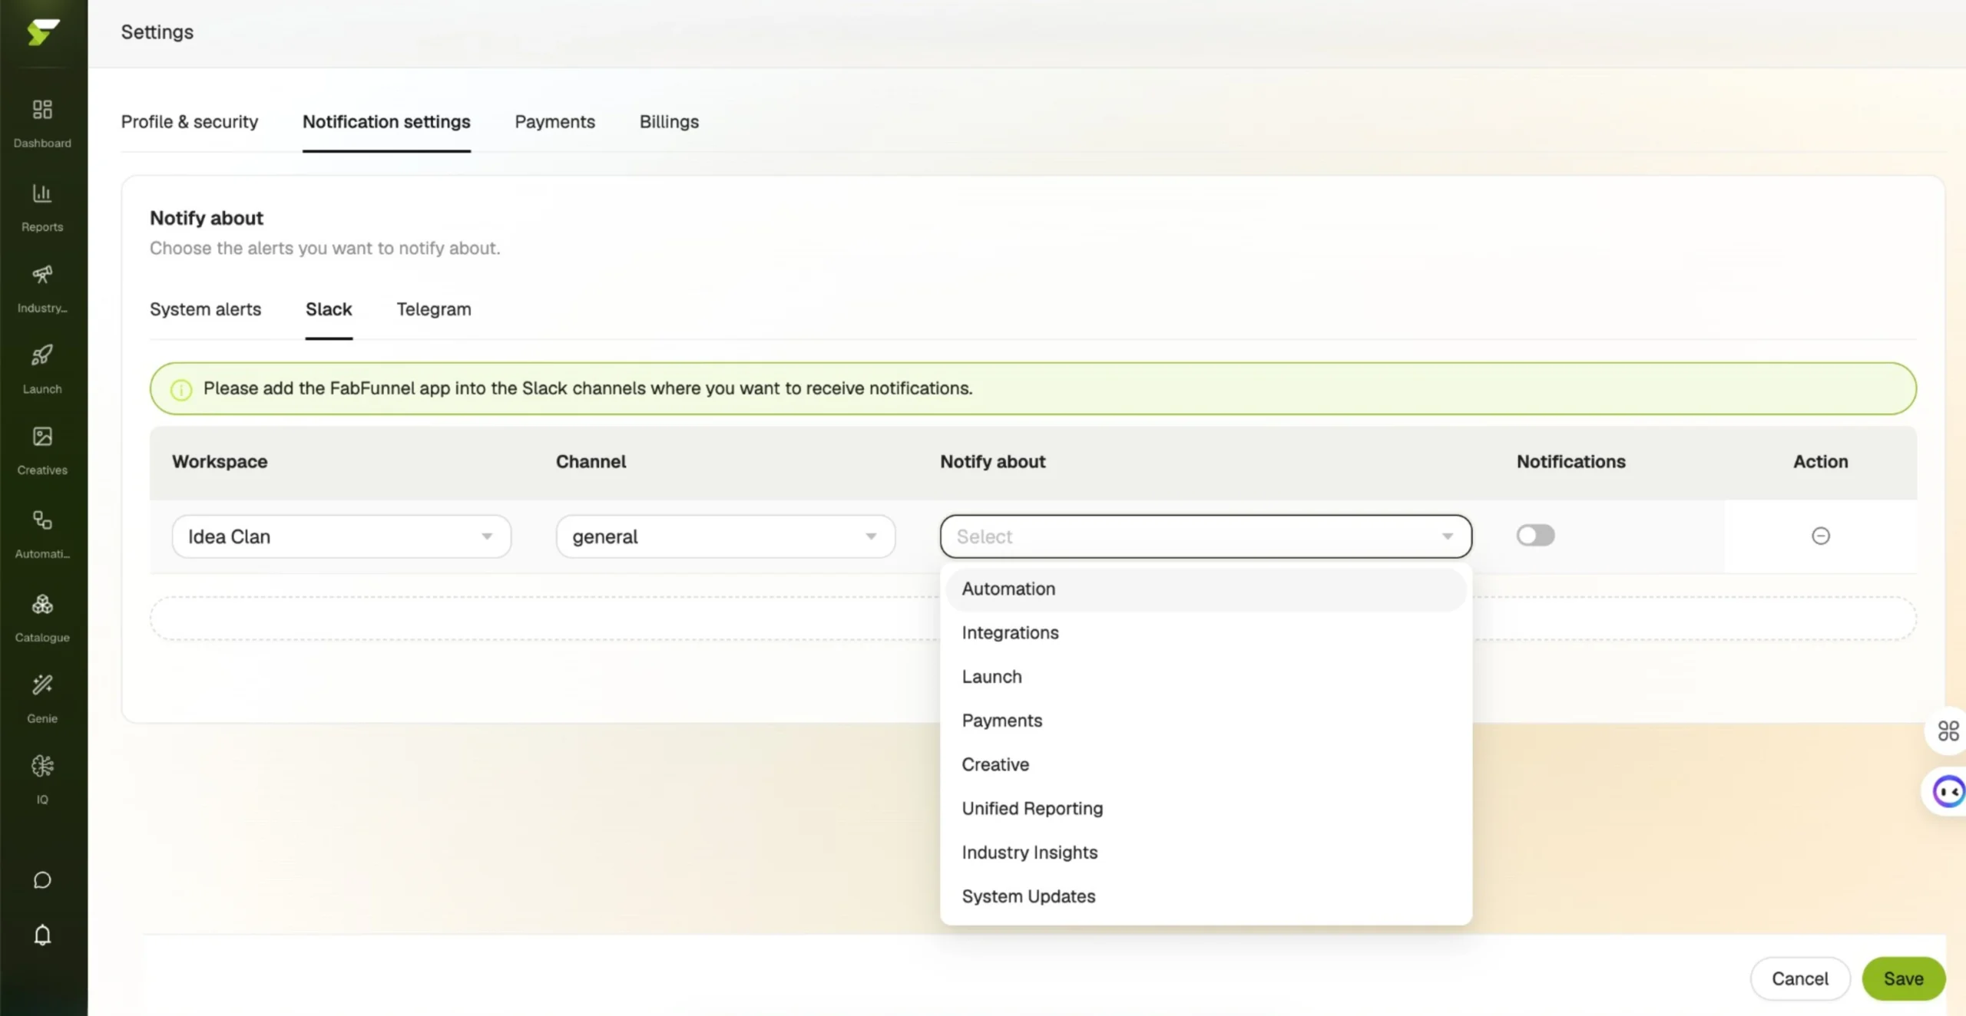1966x1016 pixels.
Task: Open the Telegram sub-tab
Action: (434, 309)
